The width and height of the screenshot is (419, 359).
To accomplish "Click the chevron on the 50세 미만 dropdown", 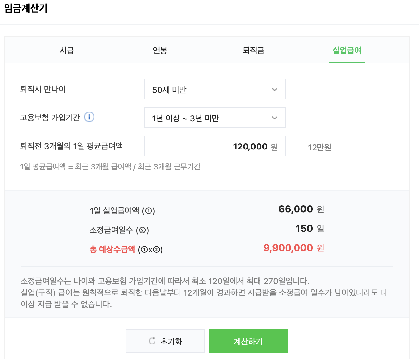I will [275, 89].
